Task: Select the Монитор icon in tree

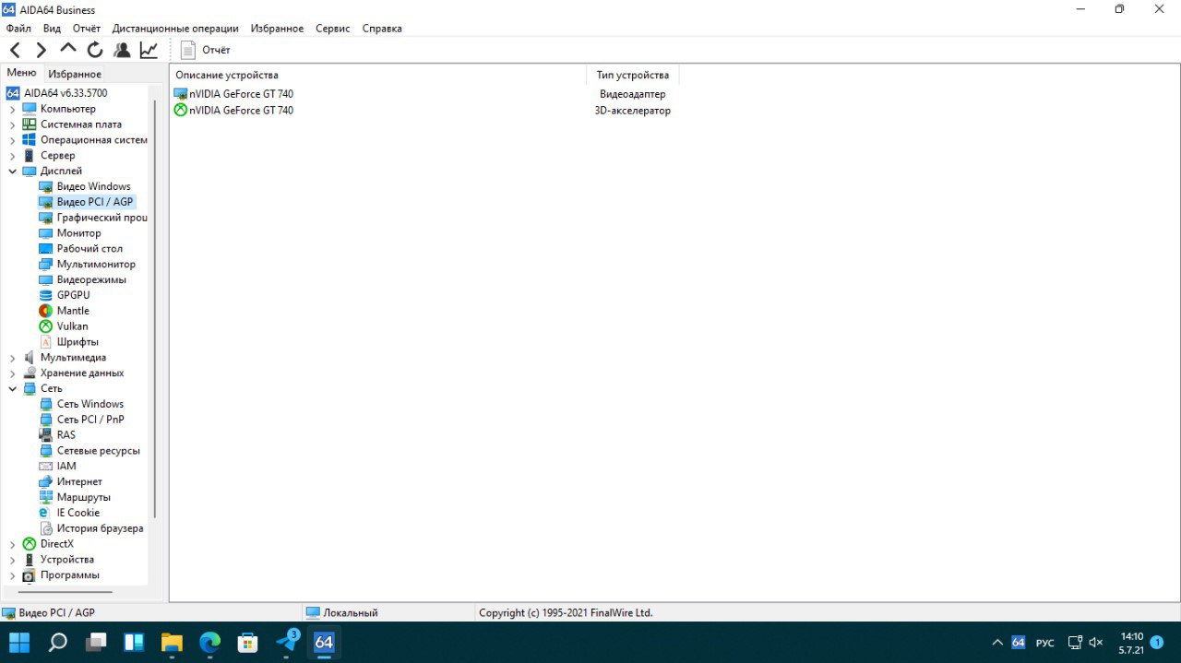Action: point(46,233)
